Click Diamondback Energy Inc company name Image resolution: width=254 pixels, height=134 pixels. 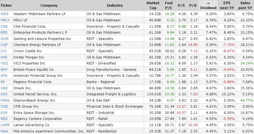(x=34, y=100)
